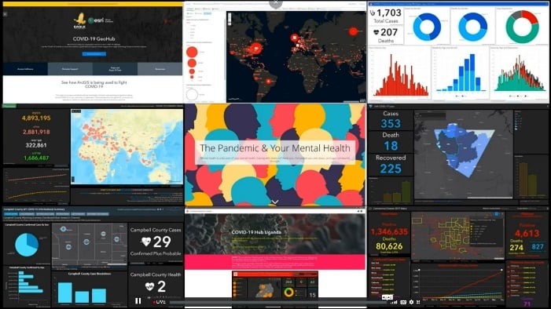The width and height of the screenshot is (551, 309).
Task: Click the Death "18" indicator
Action: (x=391, y=146)
